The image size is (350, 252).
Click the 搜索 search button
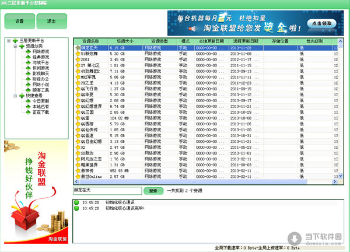[x=153, y=191]
